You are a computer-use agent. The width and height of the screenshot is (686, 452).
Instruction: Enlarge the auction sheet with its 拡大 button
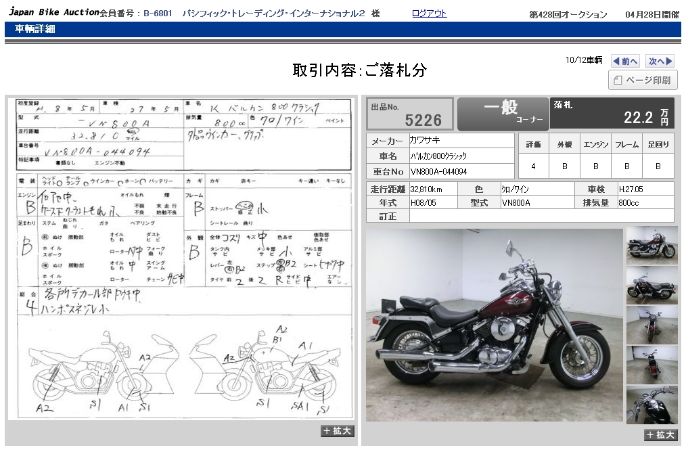click(x=337, y=431)
